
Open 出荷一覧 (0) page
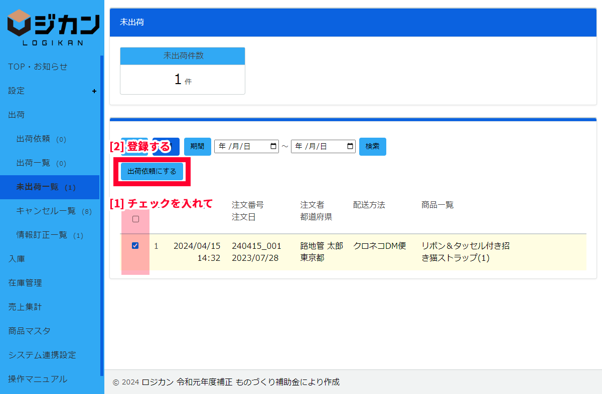click(41, 163)
